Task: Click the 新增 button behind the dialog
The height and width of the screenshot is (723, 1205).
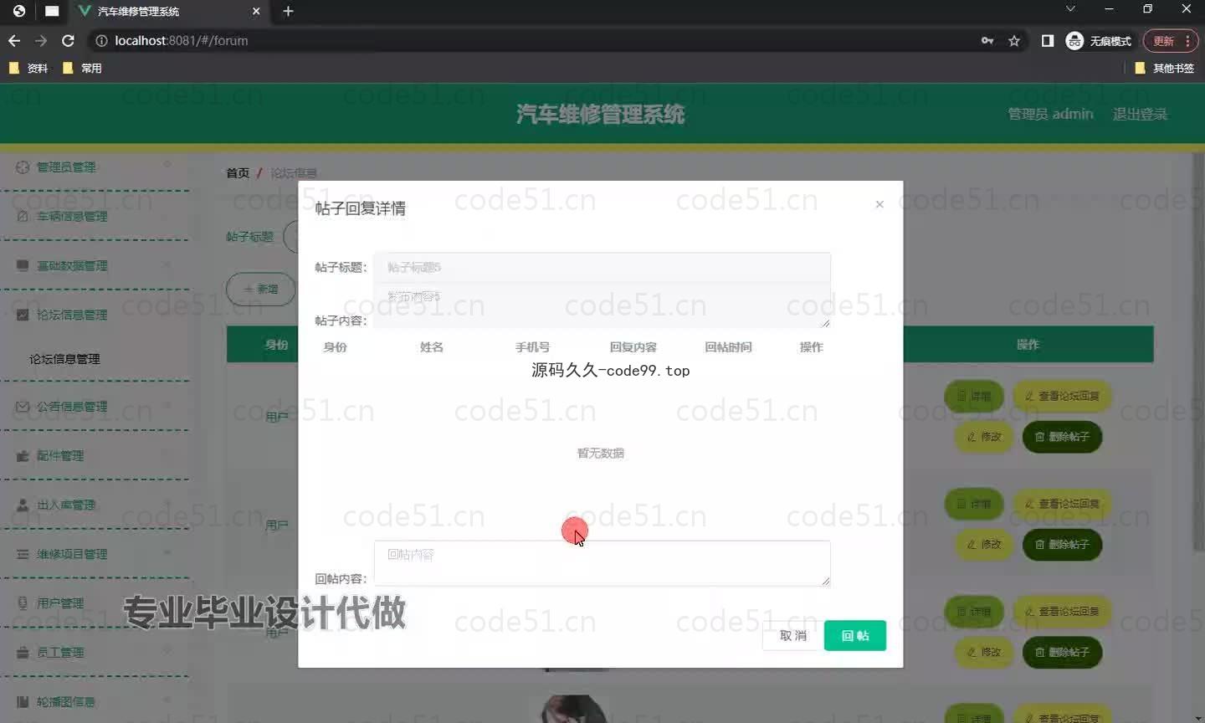Action: [x=261, y=289]
